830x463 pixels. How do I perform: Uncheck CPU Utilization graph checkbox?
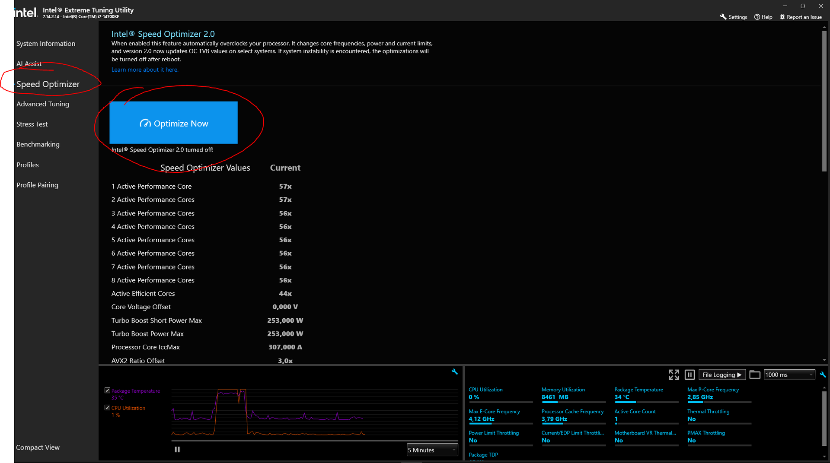click(x=107, y=407)
